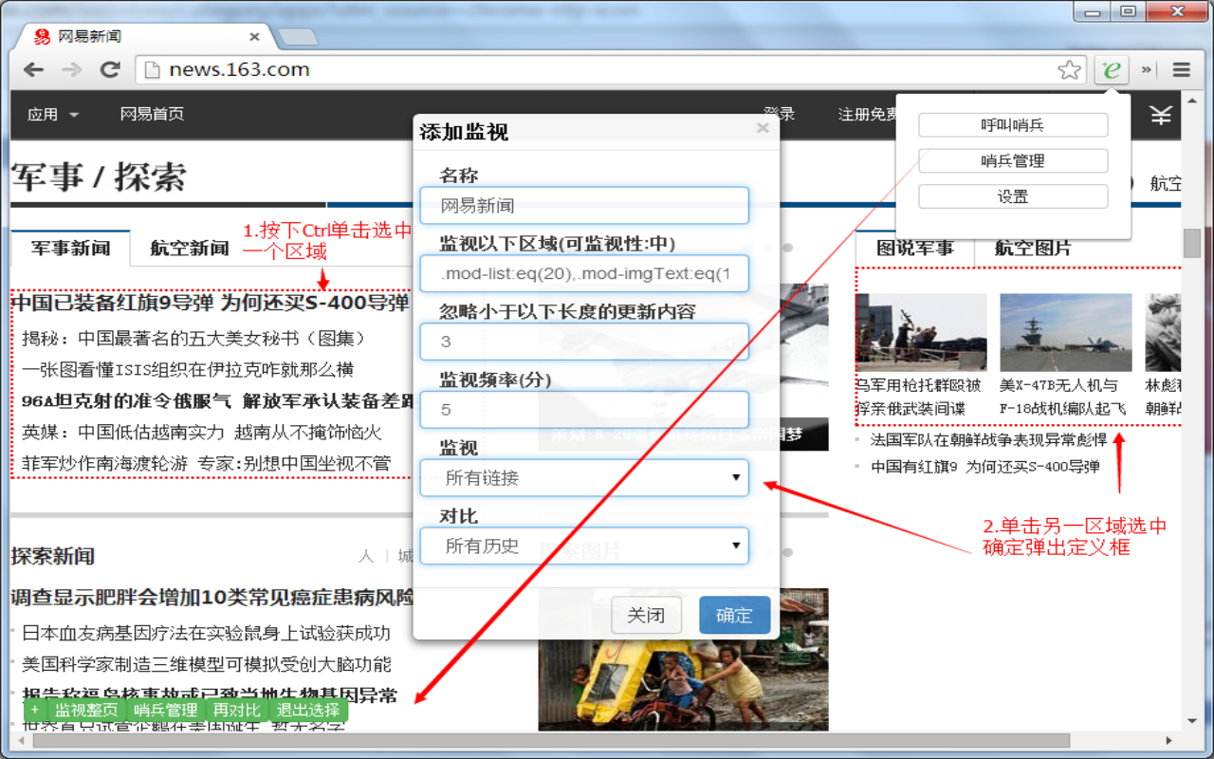Click 退出选择 in green toolbar
Viewport: 1214px width, 759px height.
[308, 710]
